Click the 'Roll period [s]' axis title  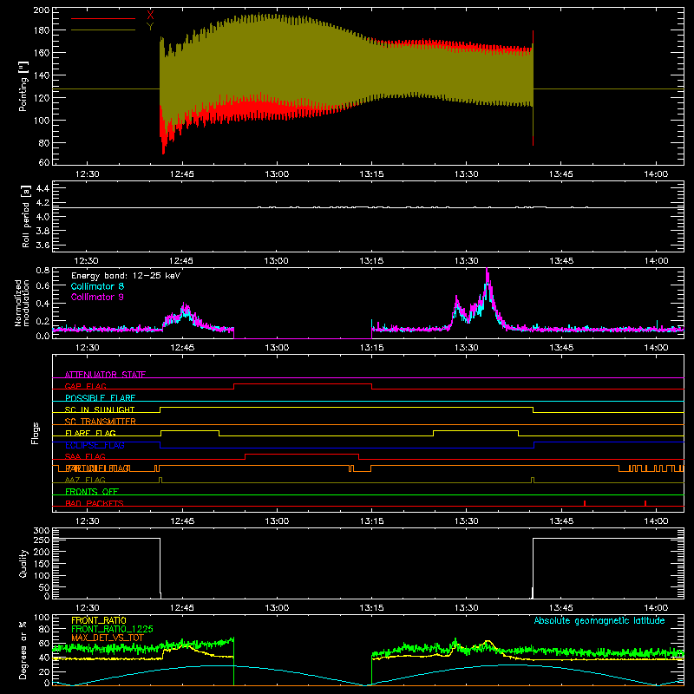point(25,216)
